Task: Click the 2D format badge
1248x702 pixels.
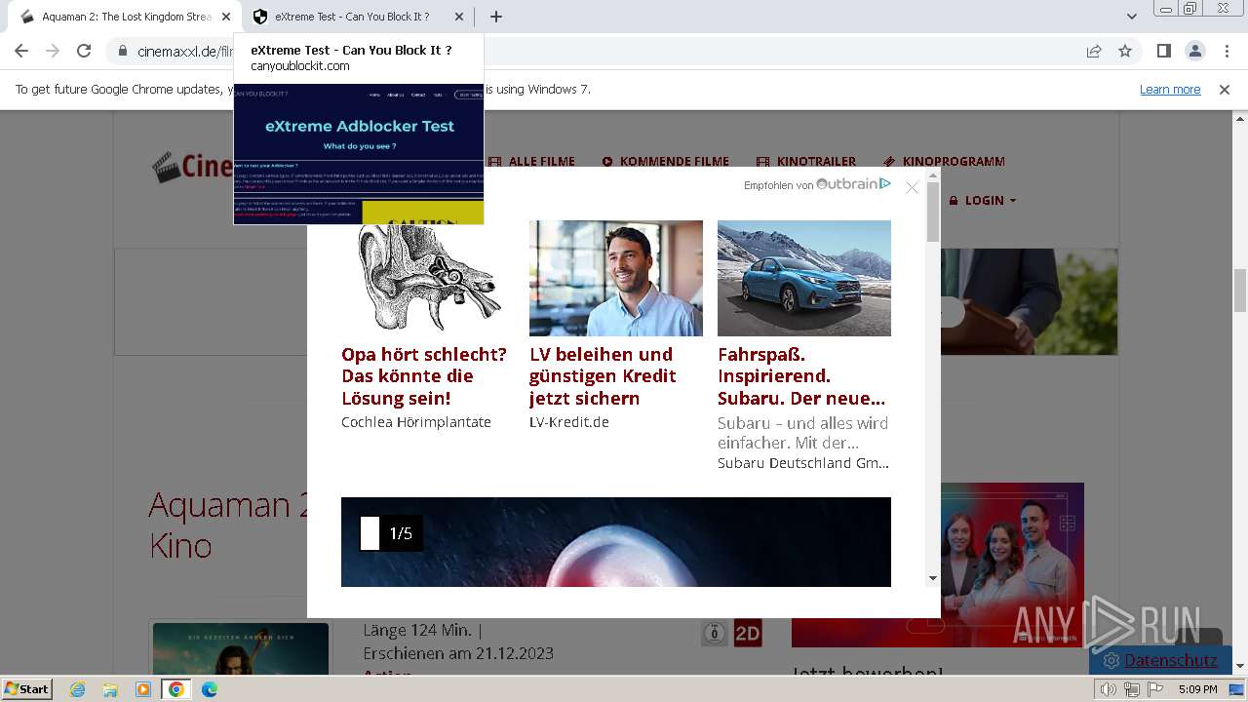Action: click(748, 634)
